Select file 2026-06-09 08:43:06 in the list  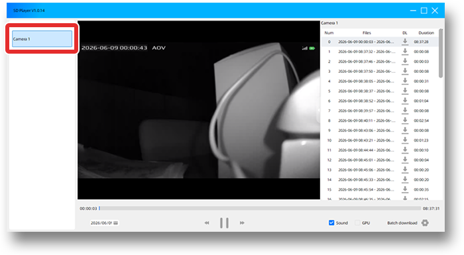pyautogui.click(x=366, y=130)
